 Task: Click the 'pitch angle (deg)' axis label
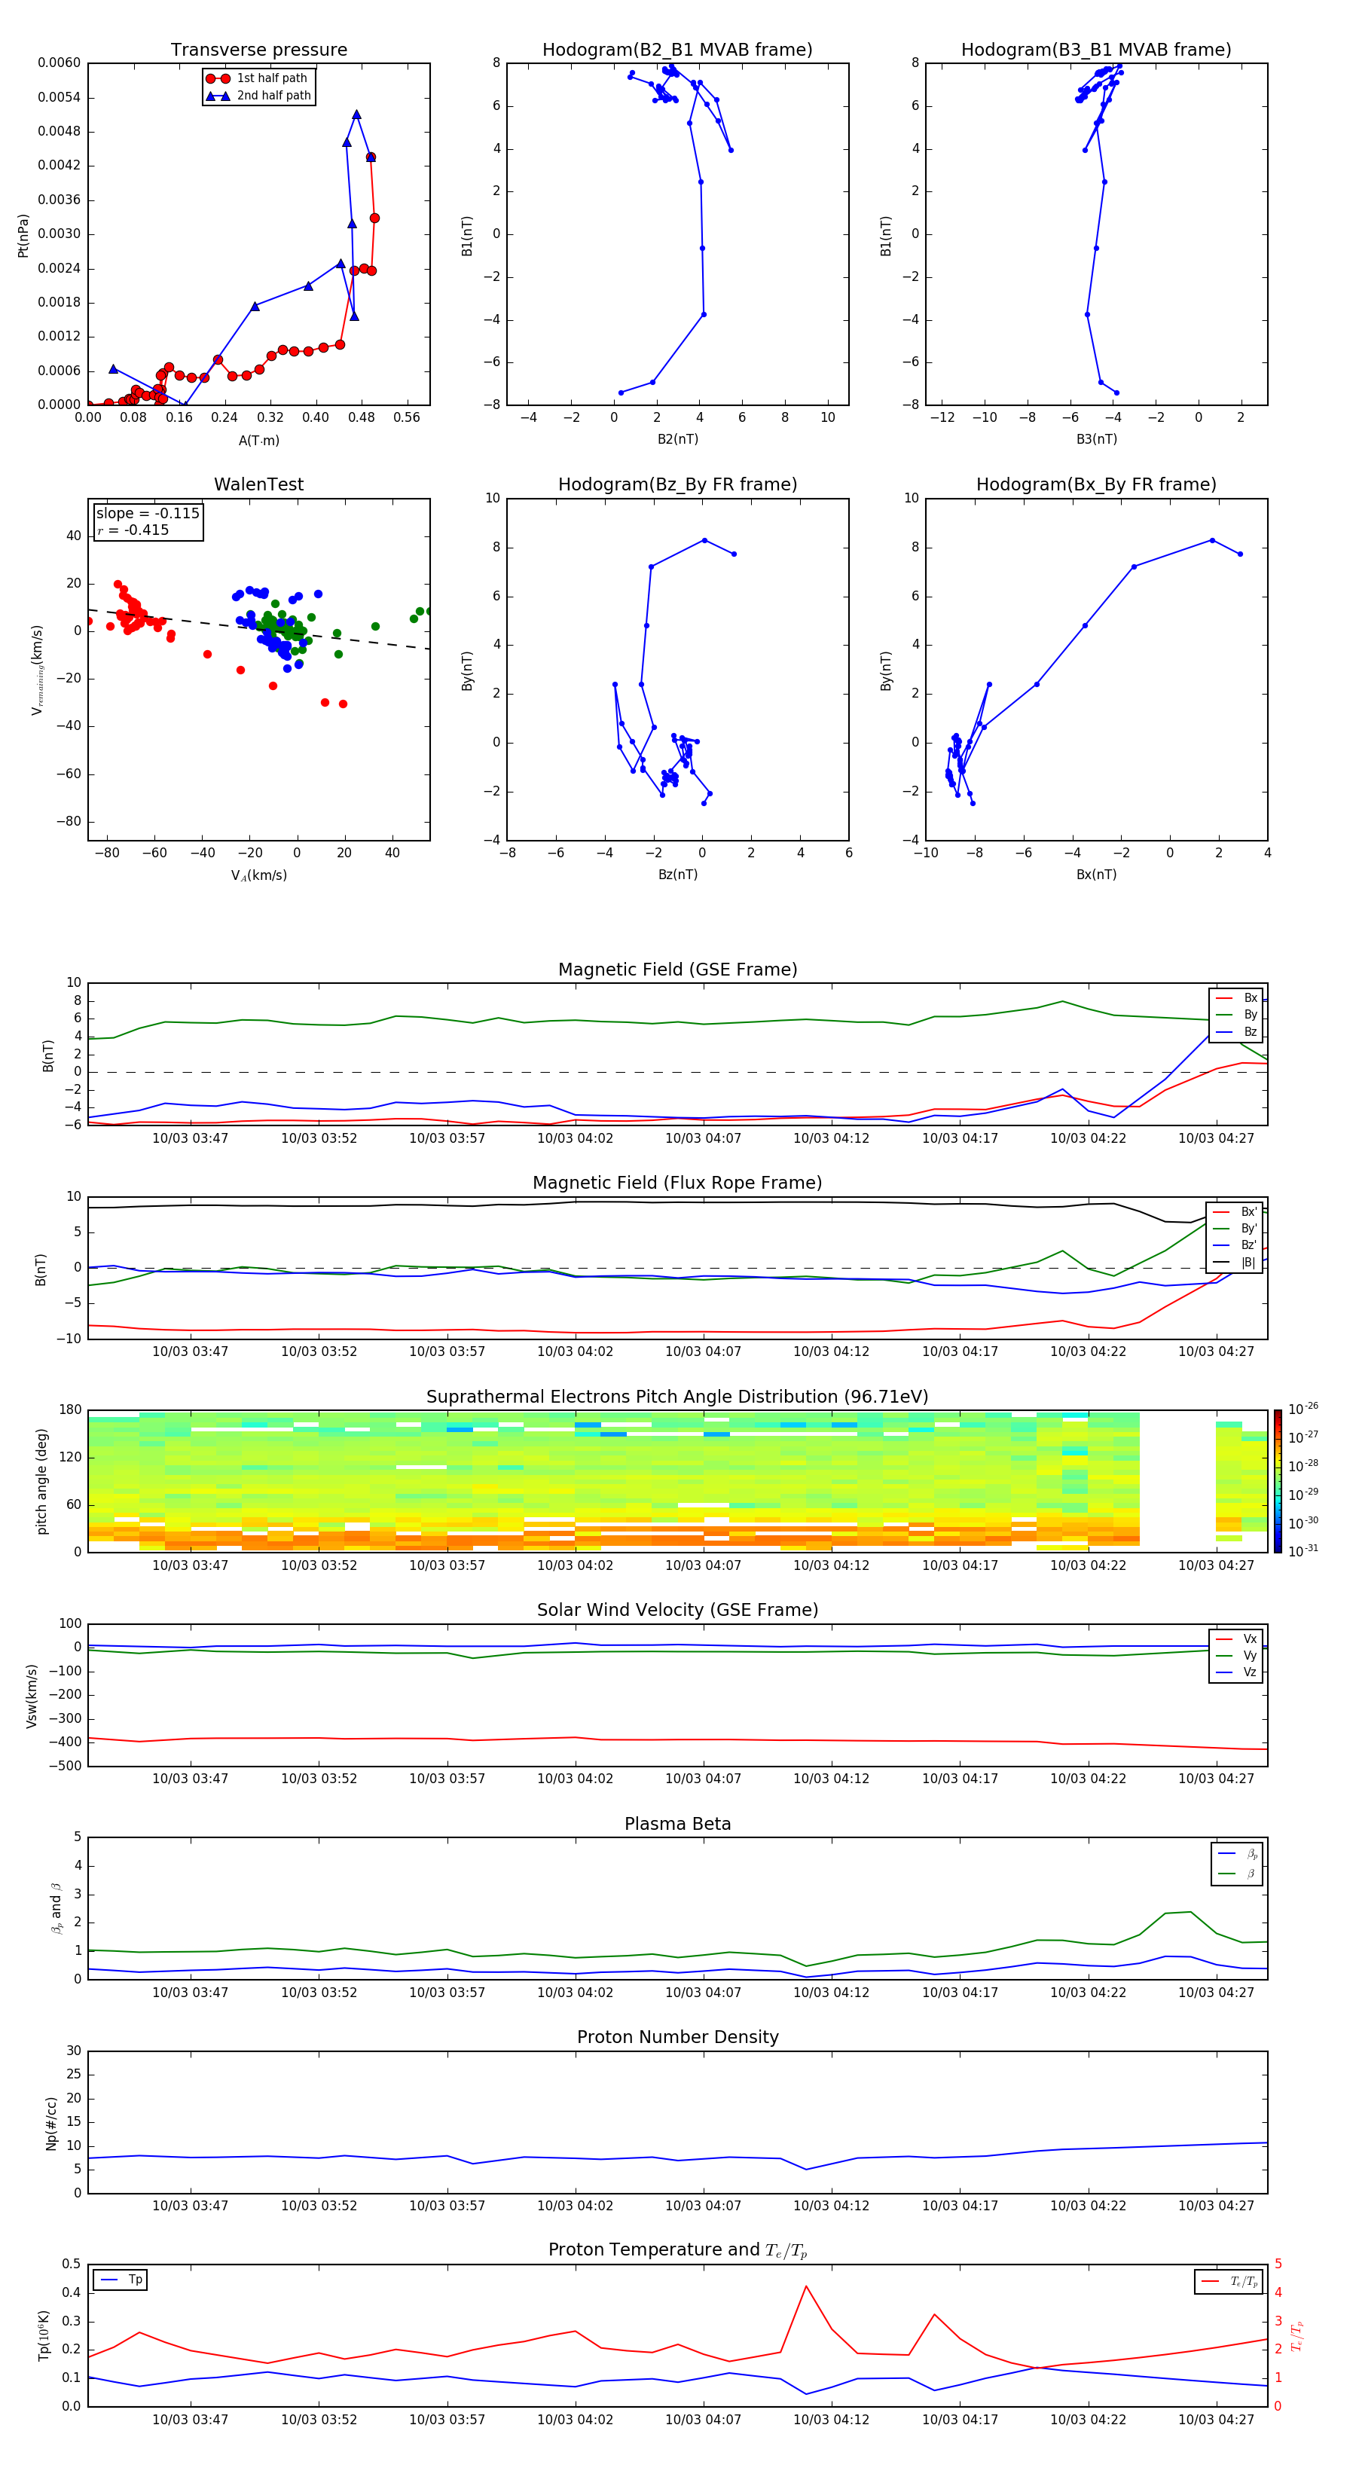(x=41, y=1481)
